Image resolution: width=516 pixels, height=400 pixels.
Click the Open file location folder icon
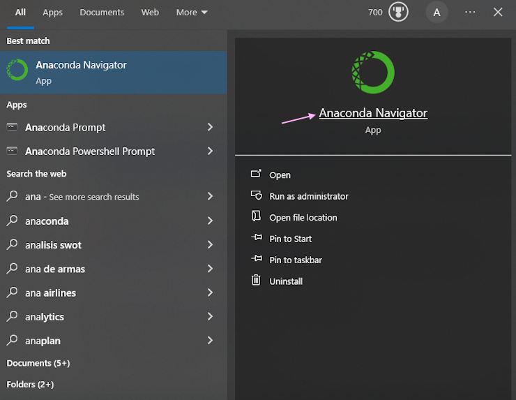click(x=256, y=216)
